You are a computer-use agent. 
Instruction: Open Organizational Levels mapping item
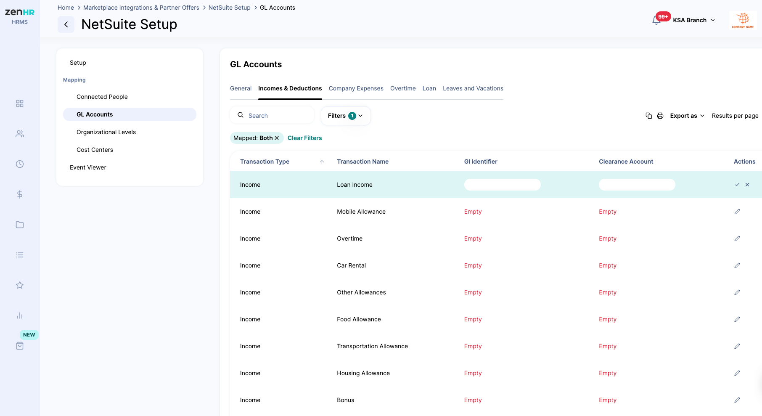pyautogui.click(x=106, y=132)
